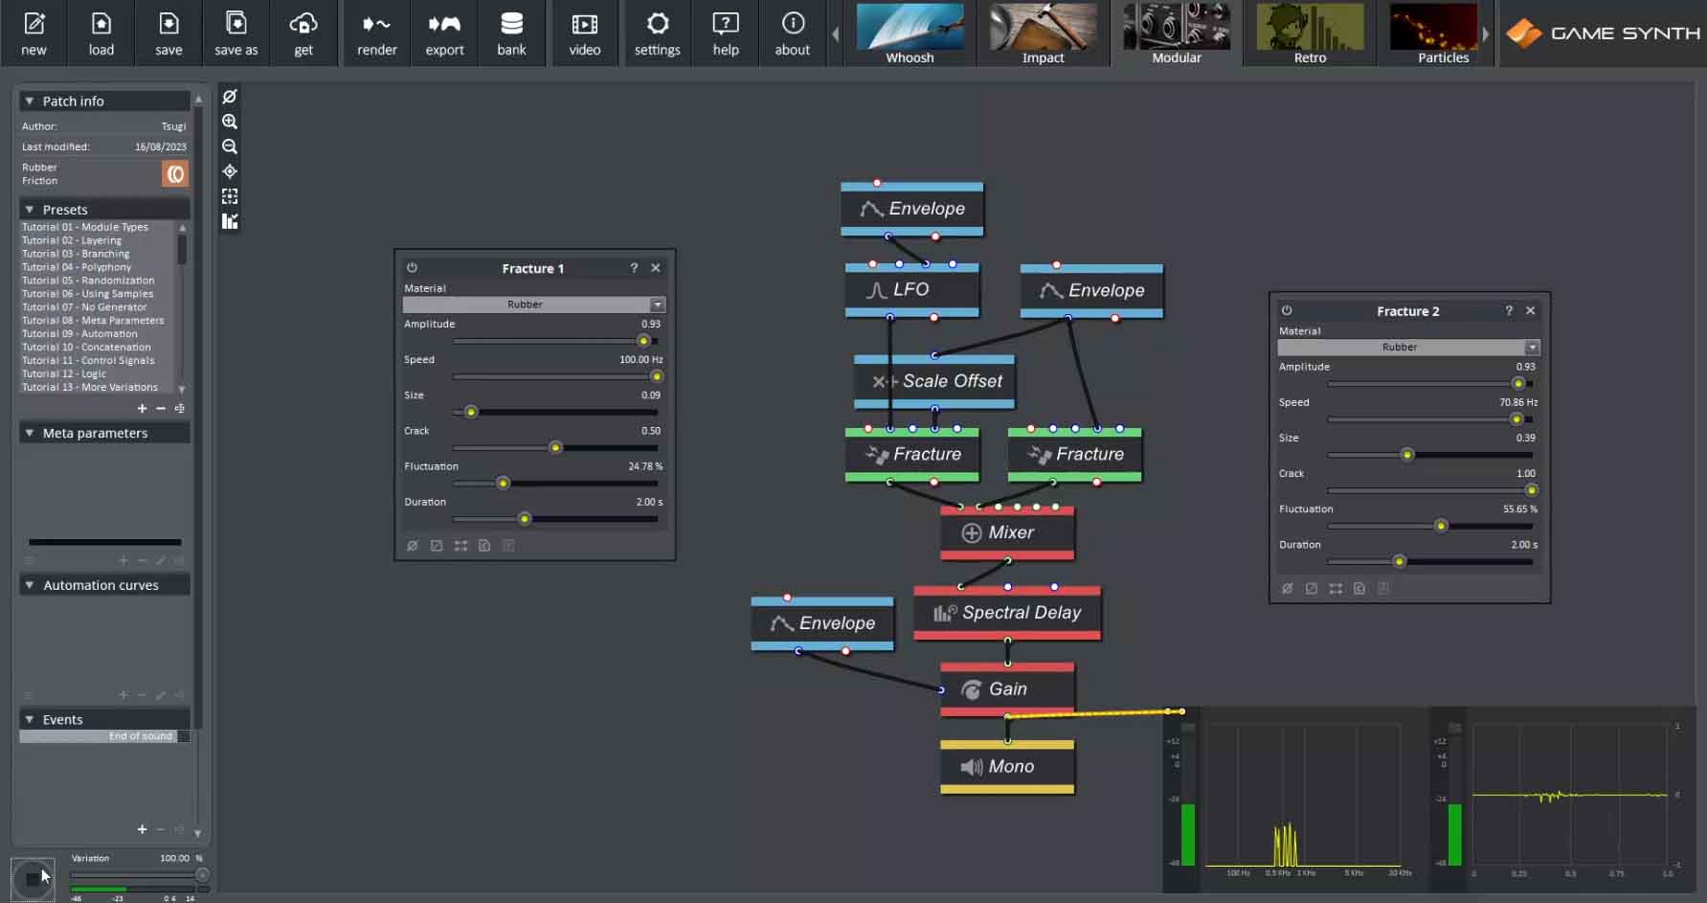Open the video toolbar icon
Image resolution: width=1707 pixels, height=903 pixels.
tap(584, 33)
